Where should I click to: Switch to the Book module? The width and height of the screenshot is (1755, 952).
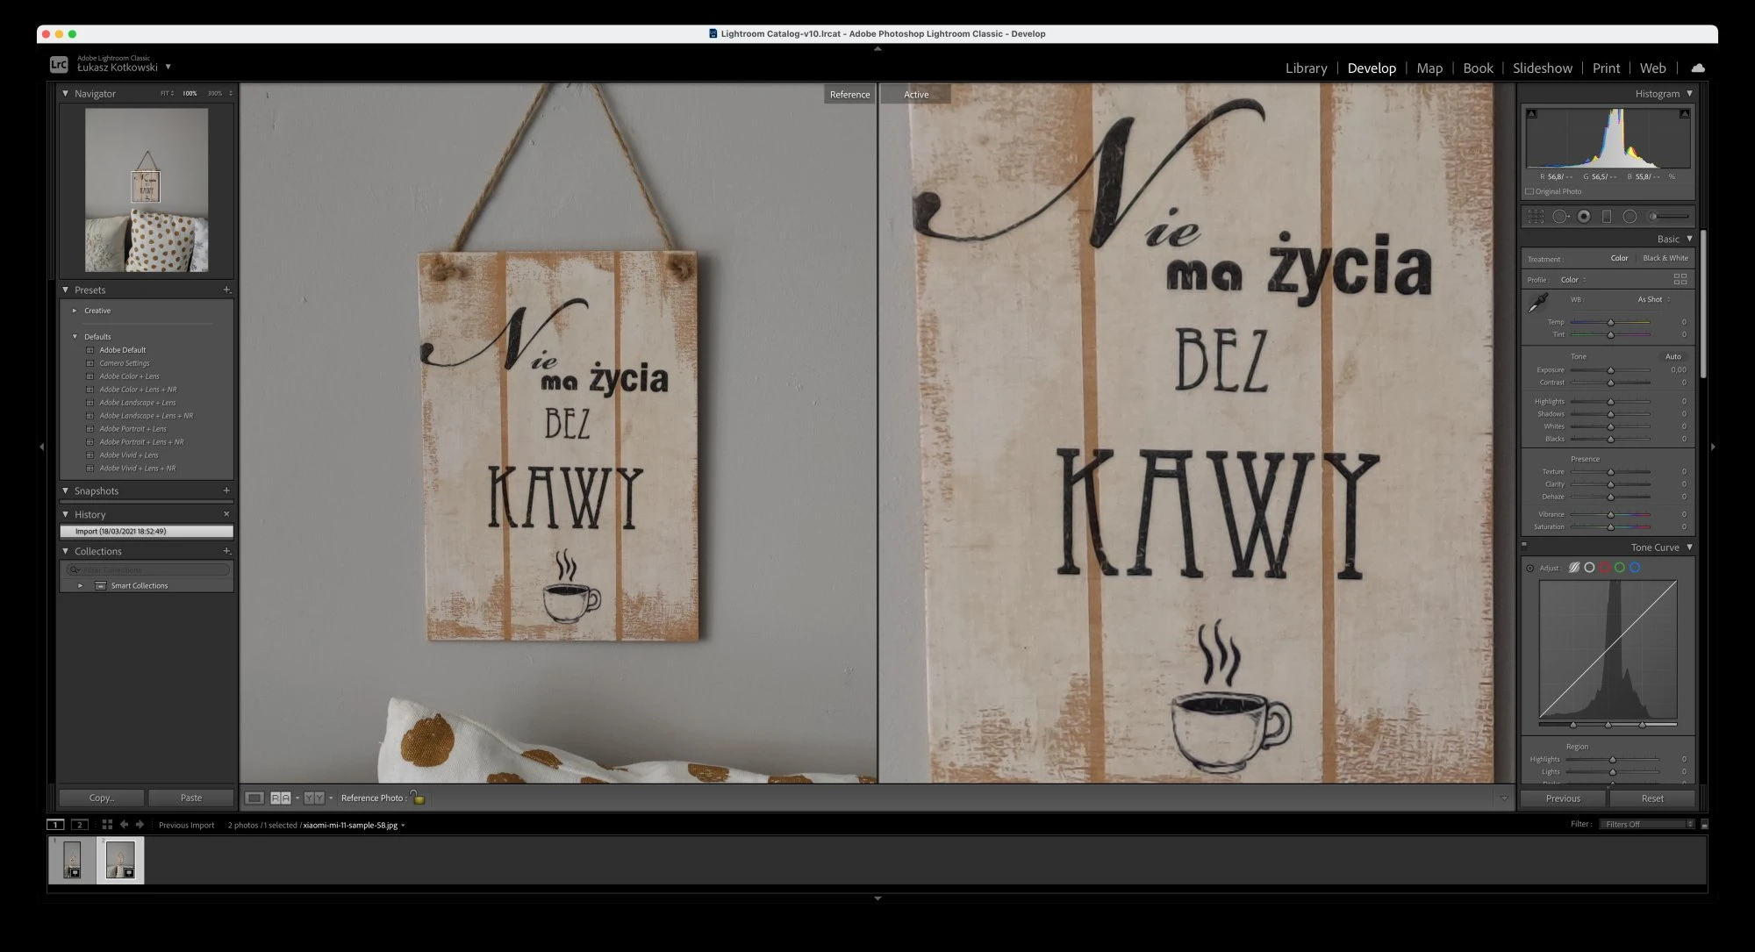click(1478, 68)
